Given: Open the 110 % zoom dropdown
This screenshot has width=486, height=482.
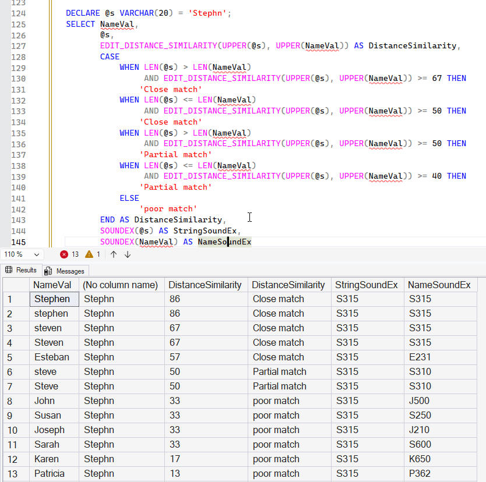Looking at the screenshot, I should point(36,254).
